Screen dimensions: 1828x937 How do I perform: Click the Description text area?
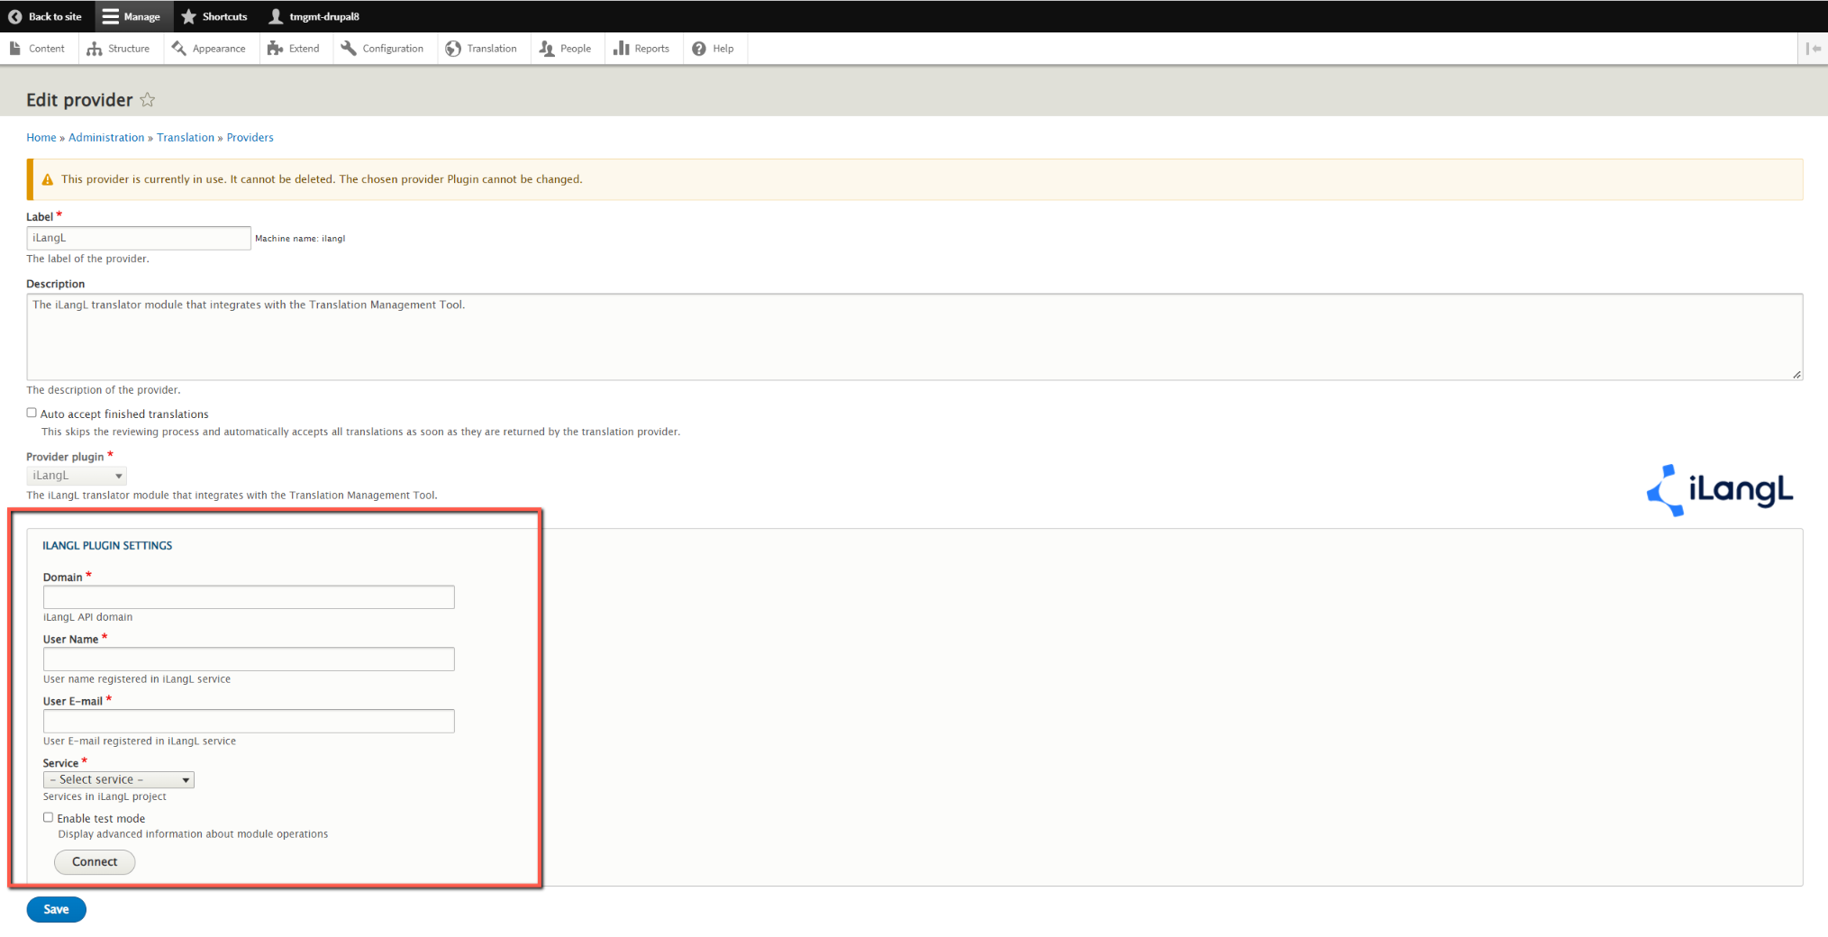click(914, 337)
